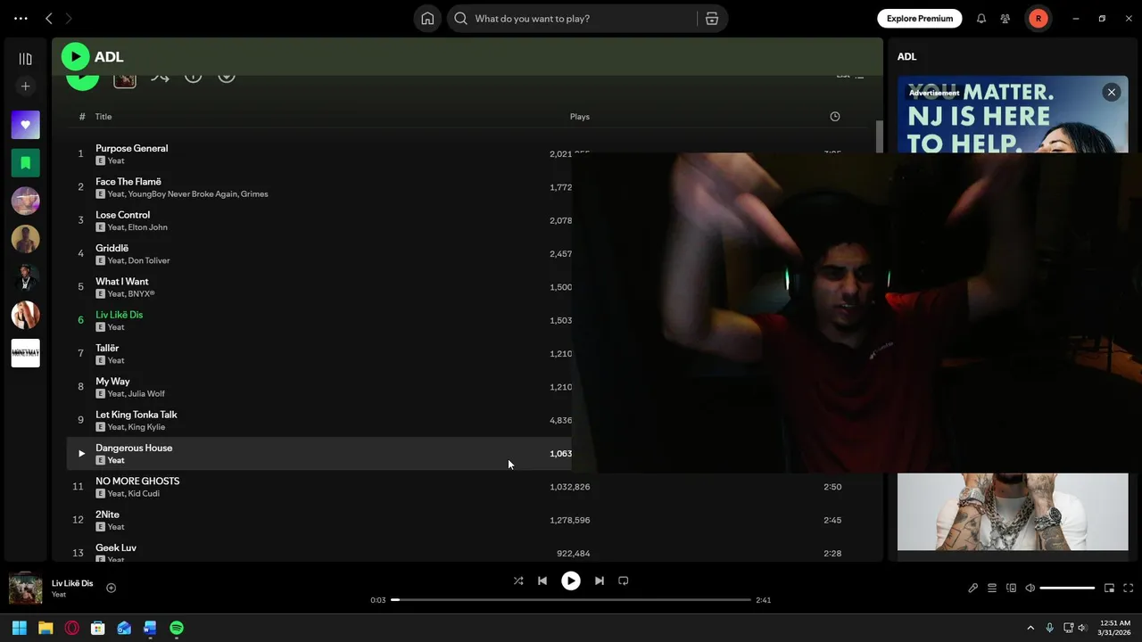The height and width of the screenshot is (642, 1142).
Task: Open the miniplayer icon
Action: [1109, 588]
